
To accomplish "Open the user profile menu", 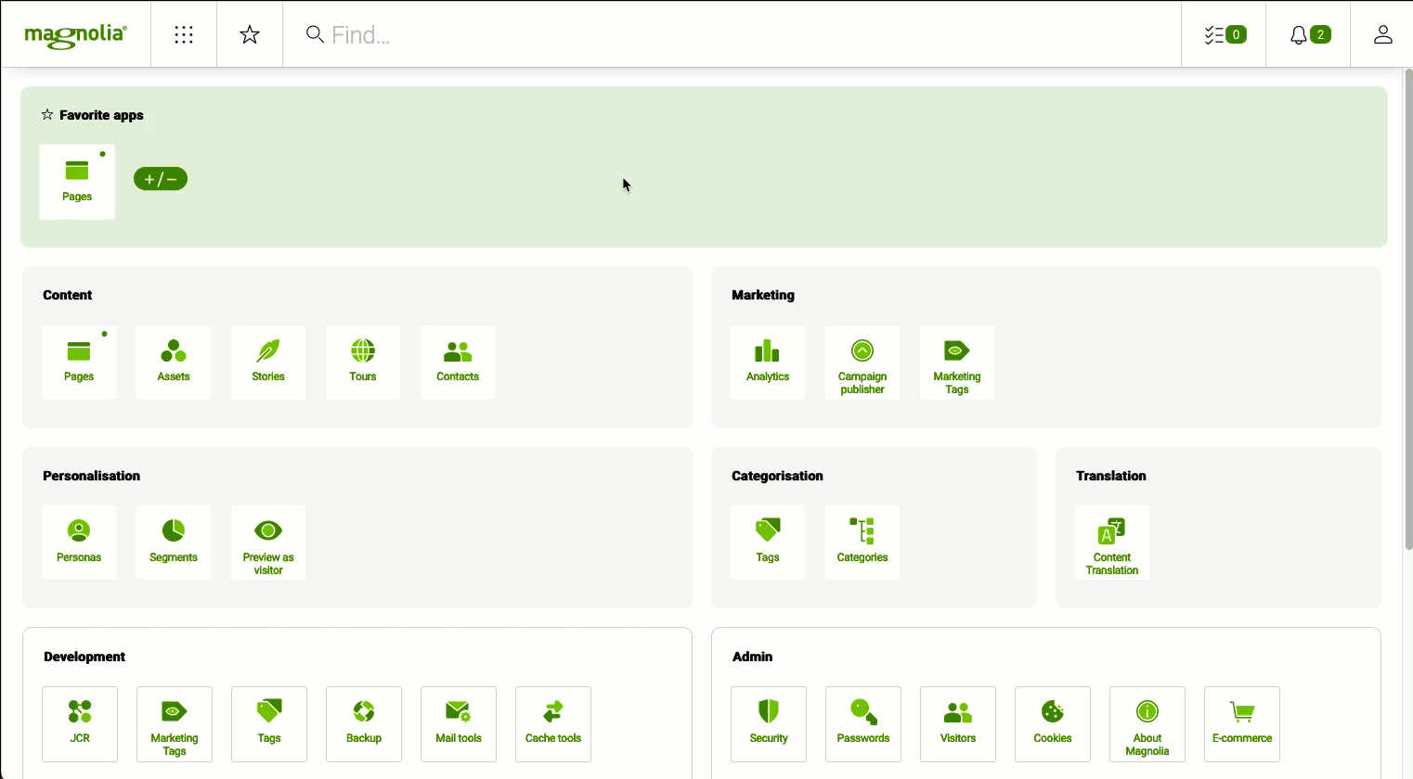I will point(1382,34).
